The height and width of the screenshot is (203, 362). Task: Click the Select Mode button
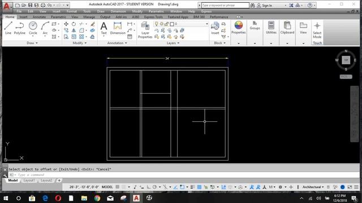coord(317,30)
